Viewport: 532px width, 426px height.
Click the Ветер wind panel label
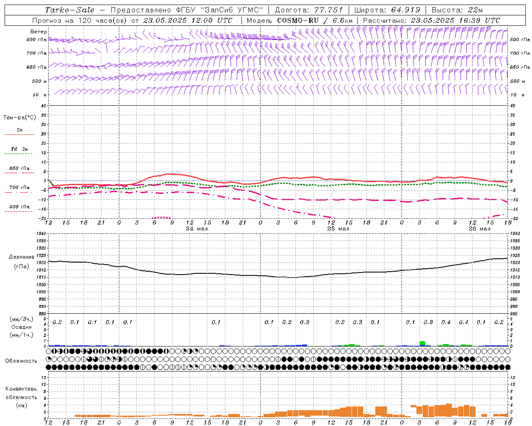tap(39, 32)
